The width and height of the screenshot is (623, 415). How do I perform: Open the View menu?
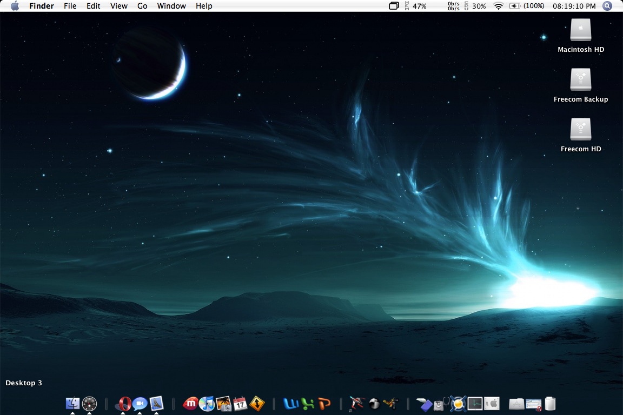[x=119, y=6]
